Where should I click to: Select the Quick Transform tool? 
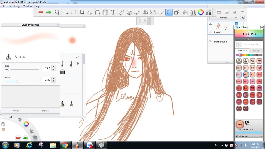90,12
